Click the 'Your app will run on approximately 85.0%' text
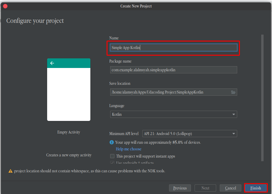Screen dimensions: 272x194 click(x=158, y=142)
